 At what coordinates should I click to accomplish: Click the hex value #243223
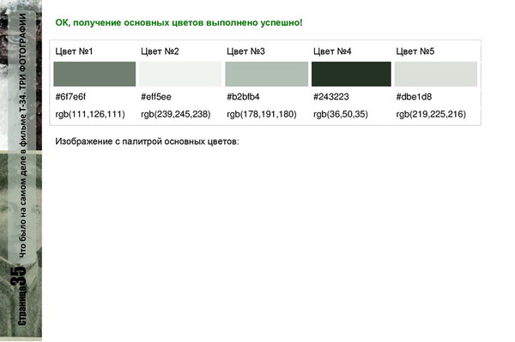click(331, 97)
